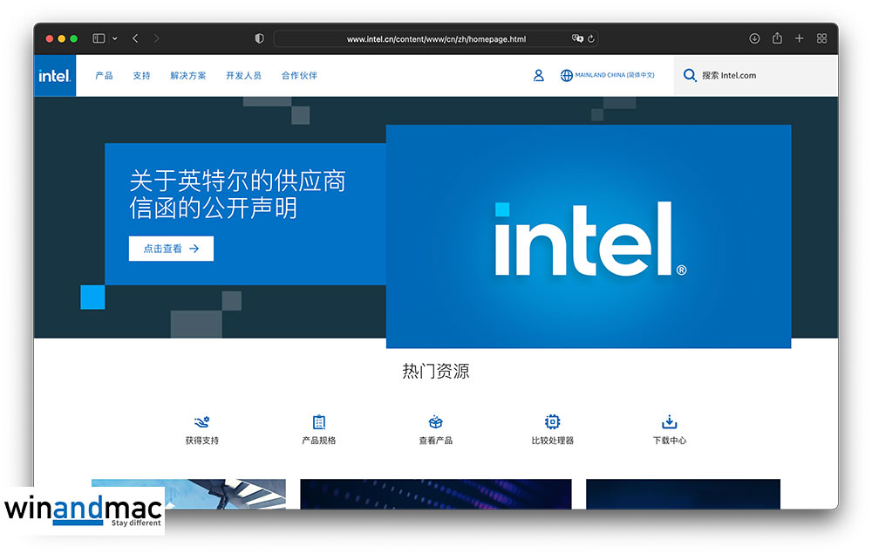Show Safari tab overview
Screen dimensions: 872x554
tap(821, 38)
